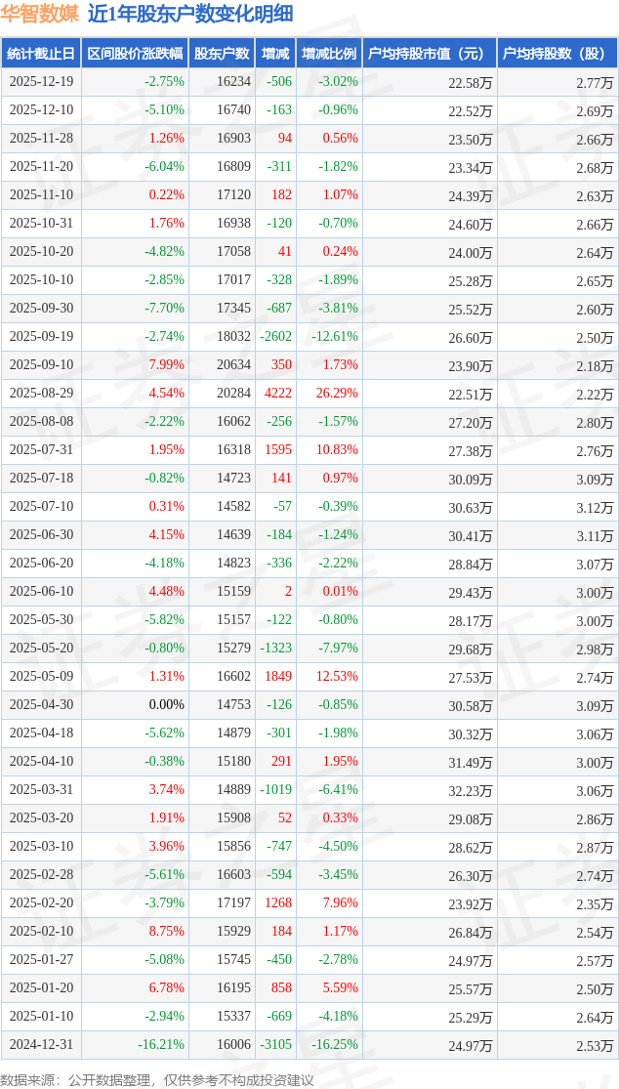Click the 区间股价涨跌幅 column header
The image size is (619, 1089).
pos(134,54)
